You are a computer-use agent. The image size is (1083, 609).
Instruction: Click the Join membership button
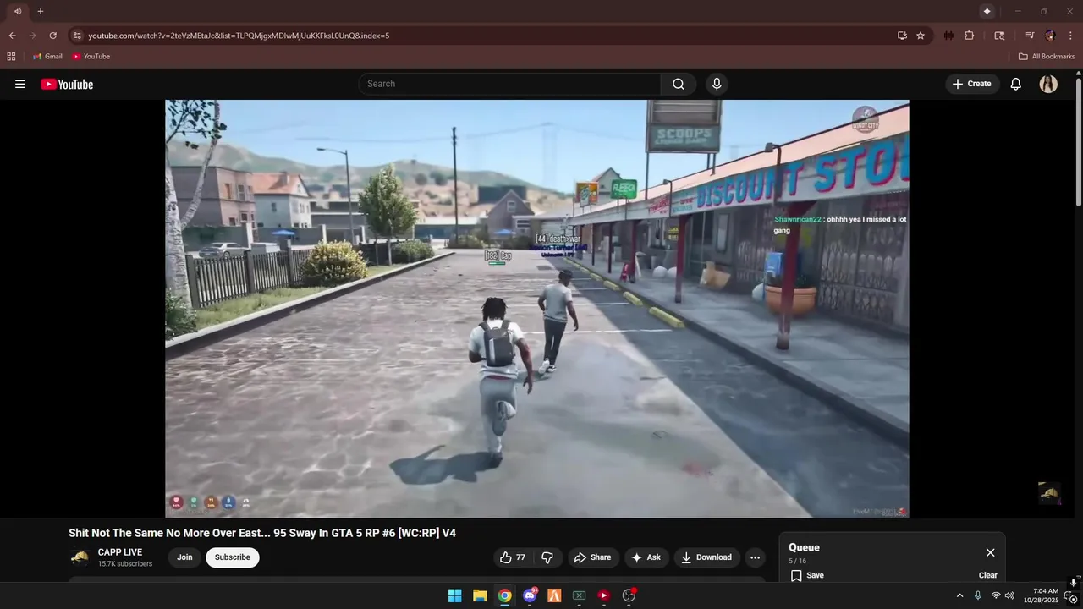[184, 557]
